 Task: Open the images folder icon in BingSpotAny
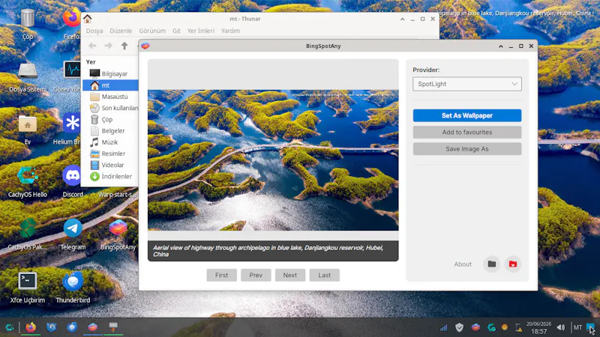(492, 264)
